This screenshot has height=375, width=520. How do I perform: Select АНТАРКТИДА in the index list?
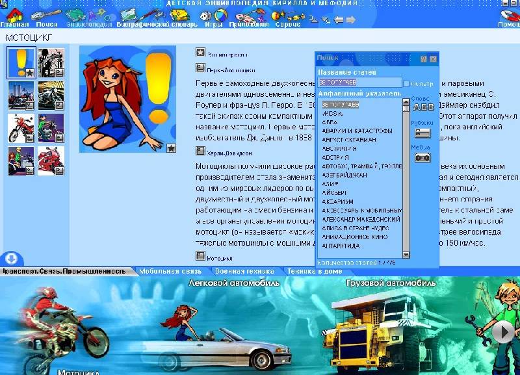341,246
